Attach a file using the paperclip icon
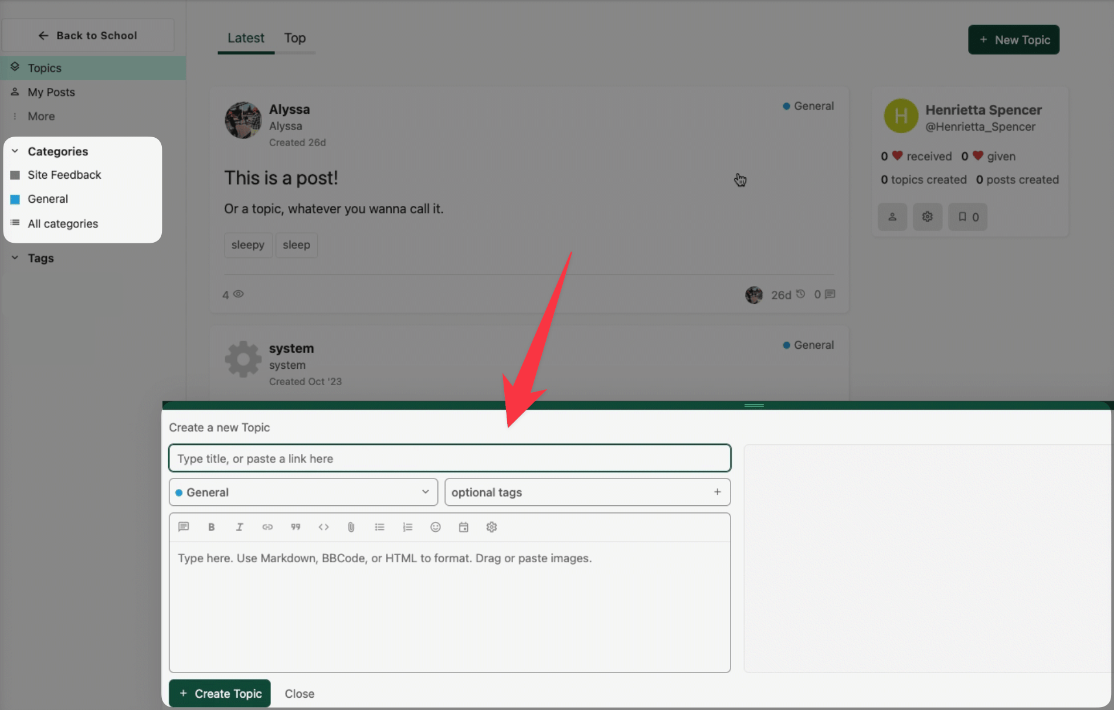The image size is (1114, 710). tap(351, 527)
